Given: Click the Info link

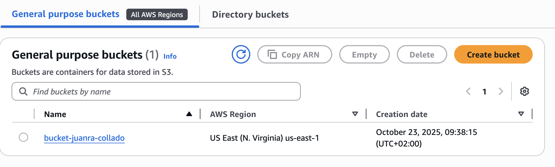Looking at the screenshot, I should pos(170,56).
